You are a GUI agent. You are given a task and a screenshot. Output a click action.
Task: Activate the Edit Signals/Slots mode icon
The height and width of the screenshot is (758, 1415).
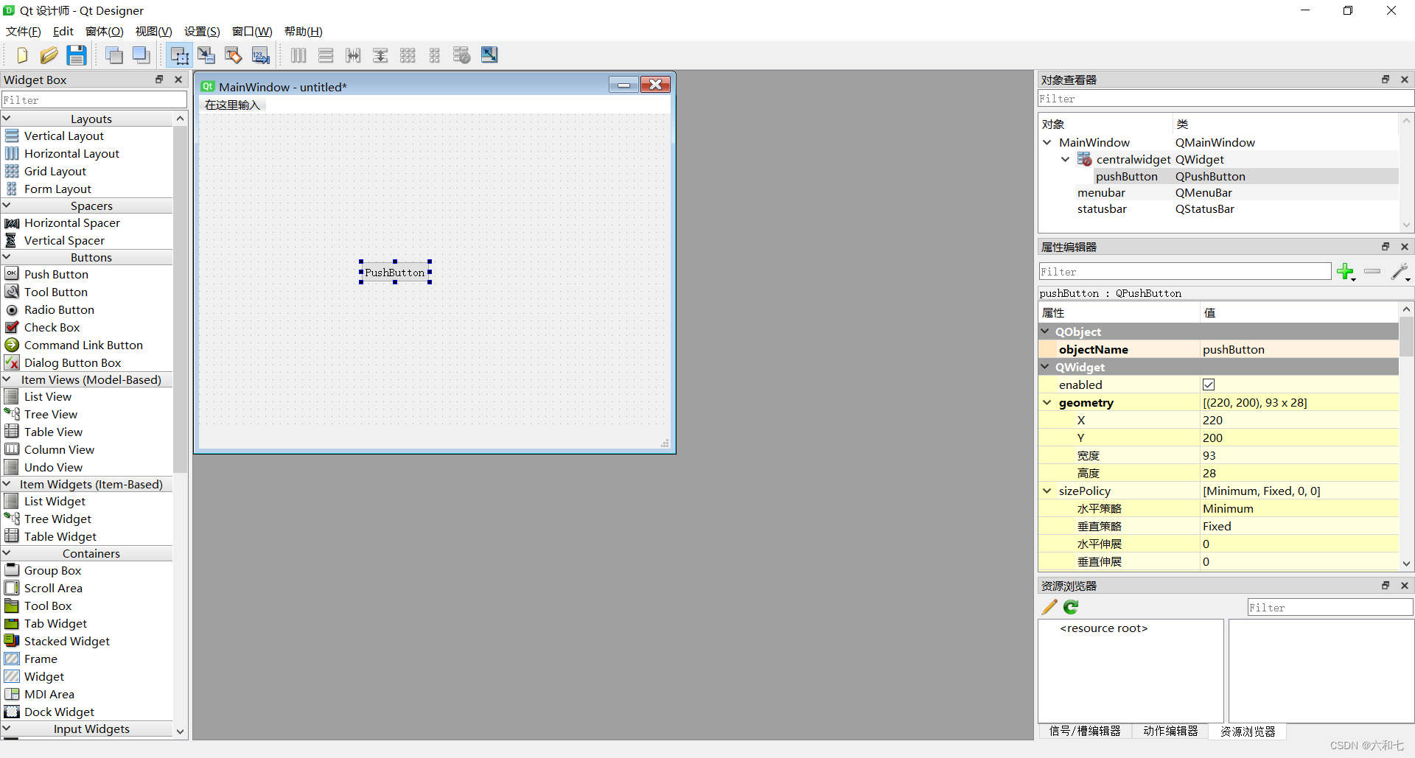206,55
